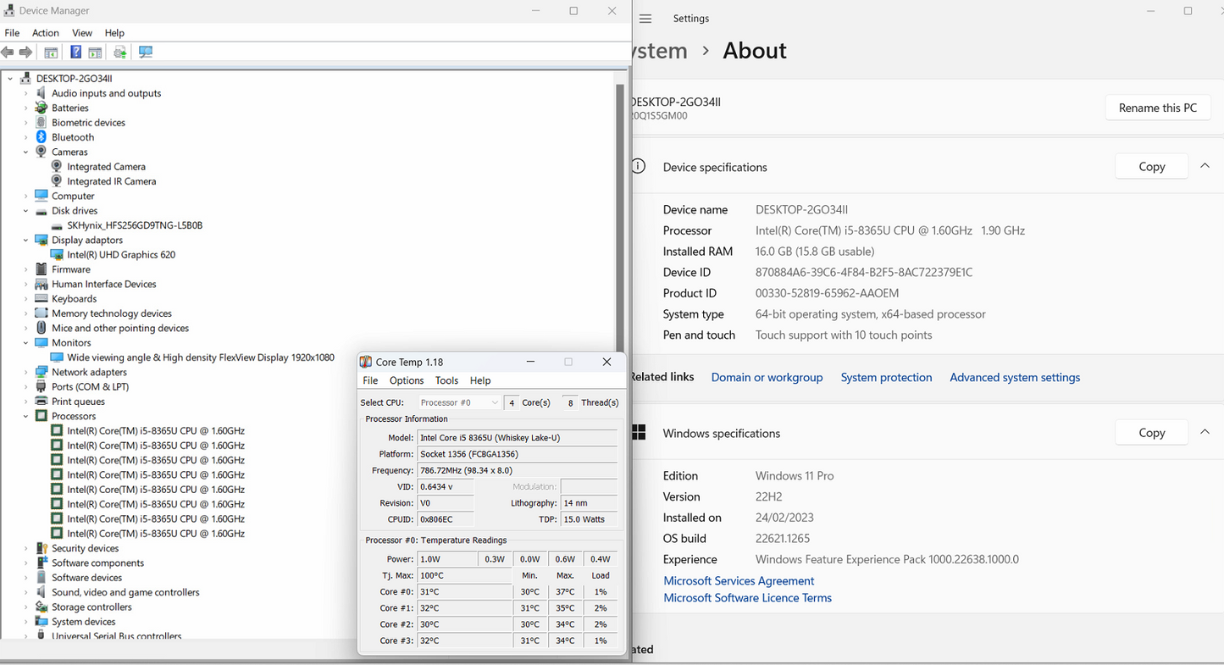Open the System protection link

[886, 377]
